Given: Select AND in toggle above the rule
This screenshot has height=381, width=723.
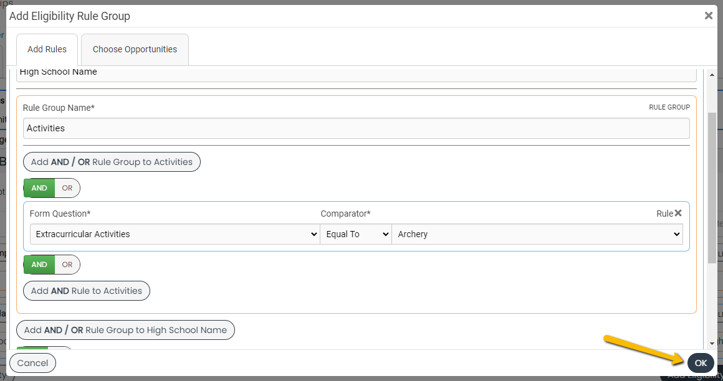Looking at the screenshot, I should pyautogui.click(x=39, y=188).
